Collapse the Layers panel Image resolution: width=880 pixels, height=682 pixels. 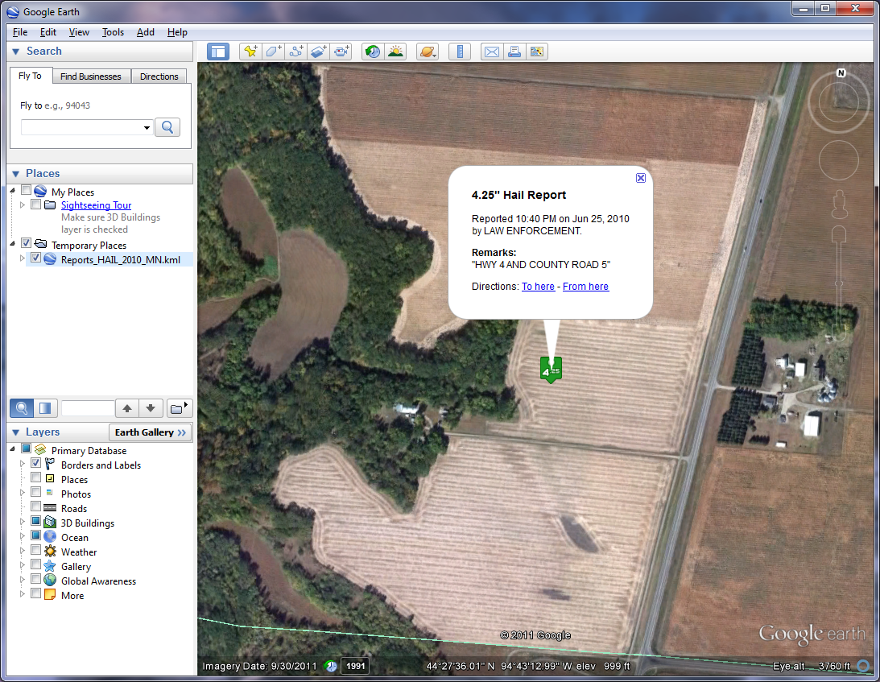pos(16,432)
